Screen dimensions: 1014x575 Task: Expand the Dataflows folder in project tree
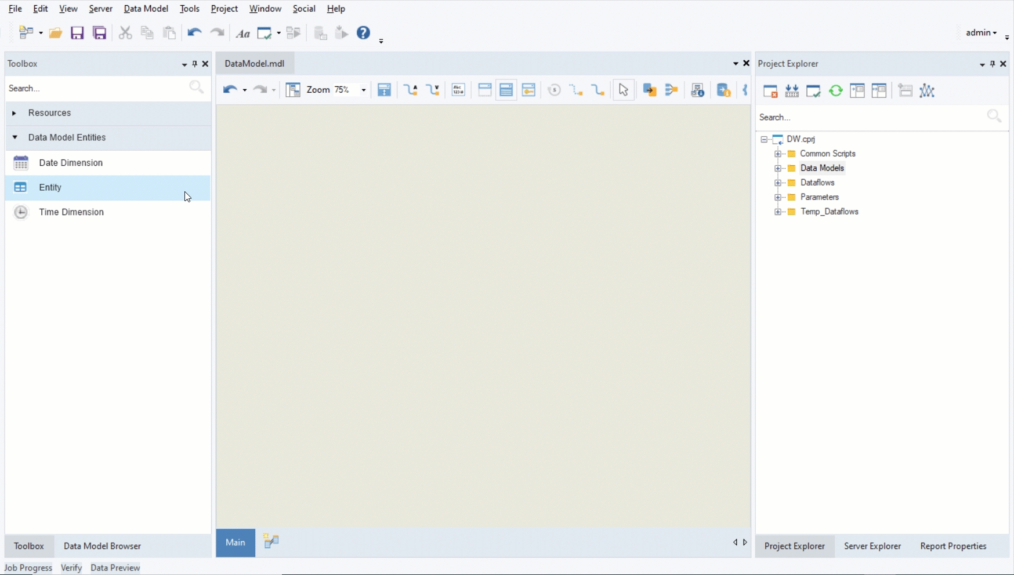tap(778, 183)
